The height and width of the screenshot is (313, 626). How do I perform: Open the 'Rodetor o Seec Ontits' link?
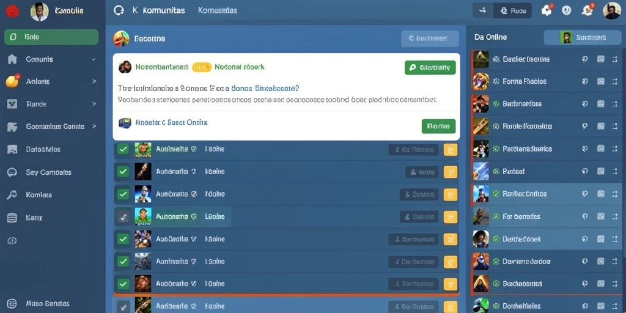(171, 122)
